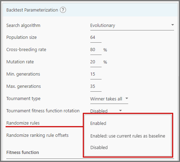Click the Search algorithm label
This screenshot has height=162, width=180.
[23, 26]
